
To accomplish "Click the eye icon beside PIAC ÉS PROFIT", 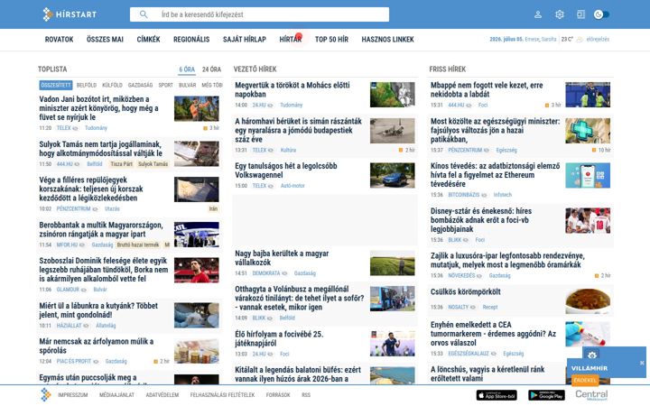I will tap(96, 362).
